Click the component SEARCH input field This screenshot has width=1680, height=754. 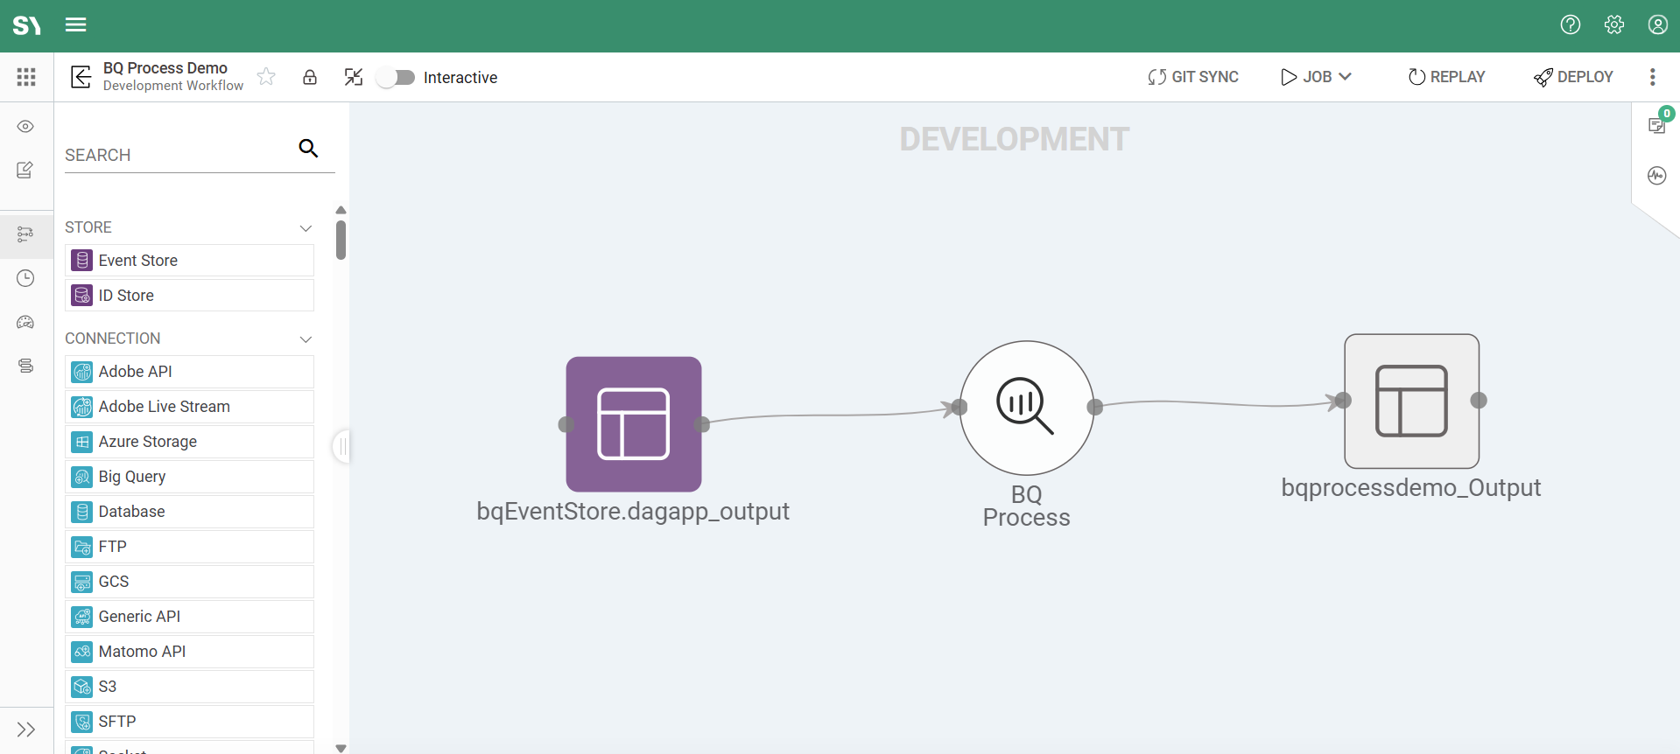(179, 155)
